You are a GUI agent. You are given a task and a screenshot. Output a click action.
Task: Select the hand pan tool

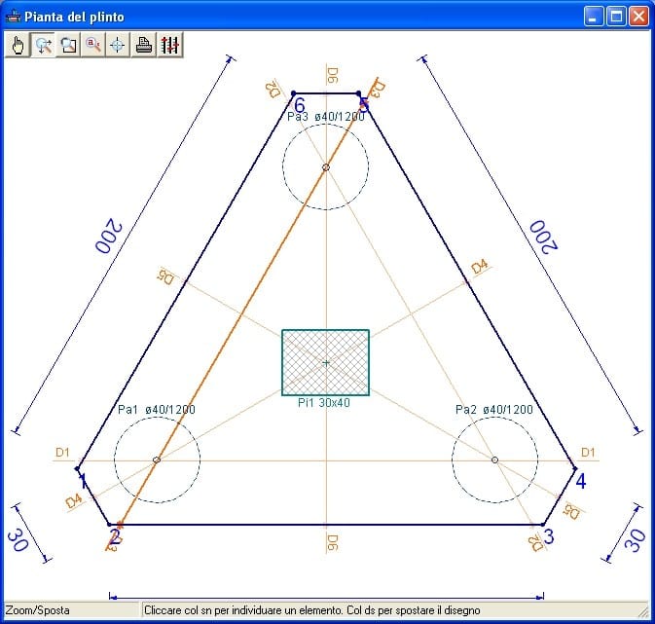[18, 45]
